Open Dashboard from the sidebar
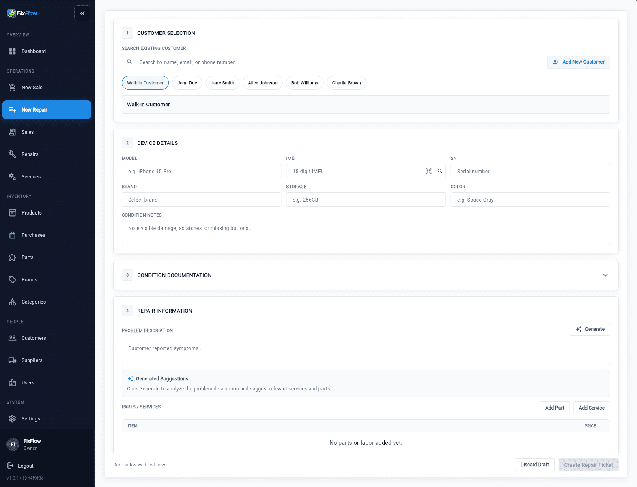The height and width of the screenshot is (487, 637). [33, 51]
